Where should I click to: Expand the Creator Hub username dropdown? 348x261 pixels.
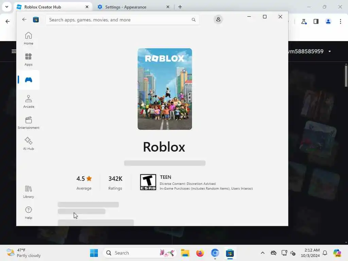click(x=330, y=51)
